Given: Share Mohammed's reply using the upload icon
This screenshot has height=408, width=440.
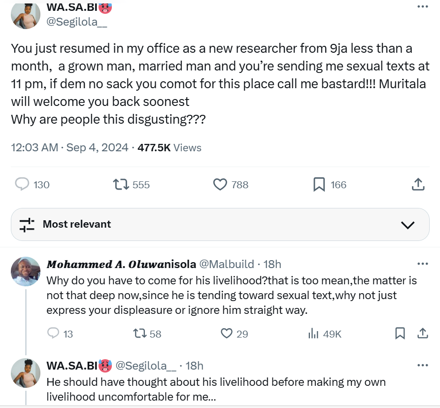Looking at the screenshot, I should click(422, 334).
